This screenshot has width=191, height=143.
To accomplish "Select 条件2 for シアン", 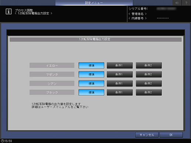I will 149,84.
